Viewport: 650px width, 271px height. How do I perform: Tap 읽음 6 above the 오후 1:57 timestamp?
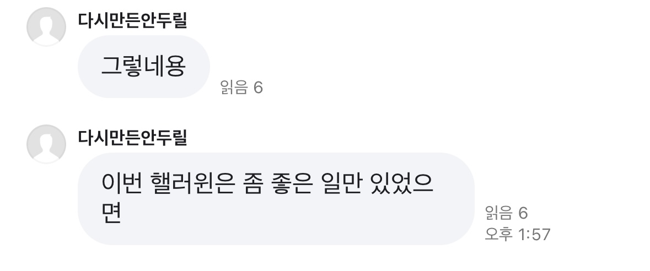pyautogui.click(x=506, y=213)
